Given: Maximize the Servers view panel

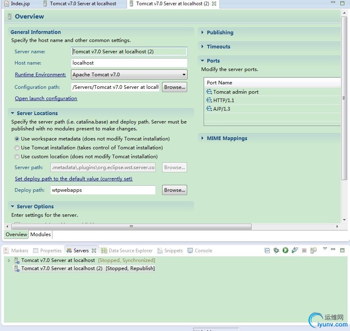Looking at the screenshot, I should click(342, 250).
